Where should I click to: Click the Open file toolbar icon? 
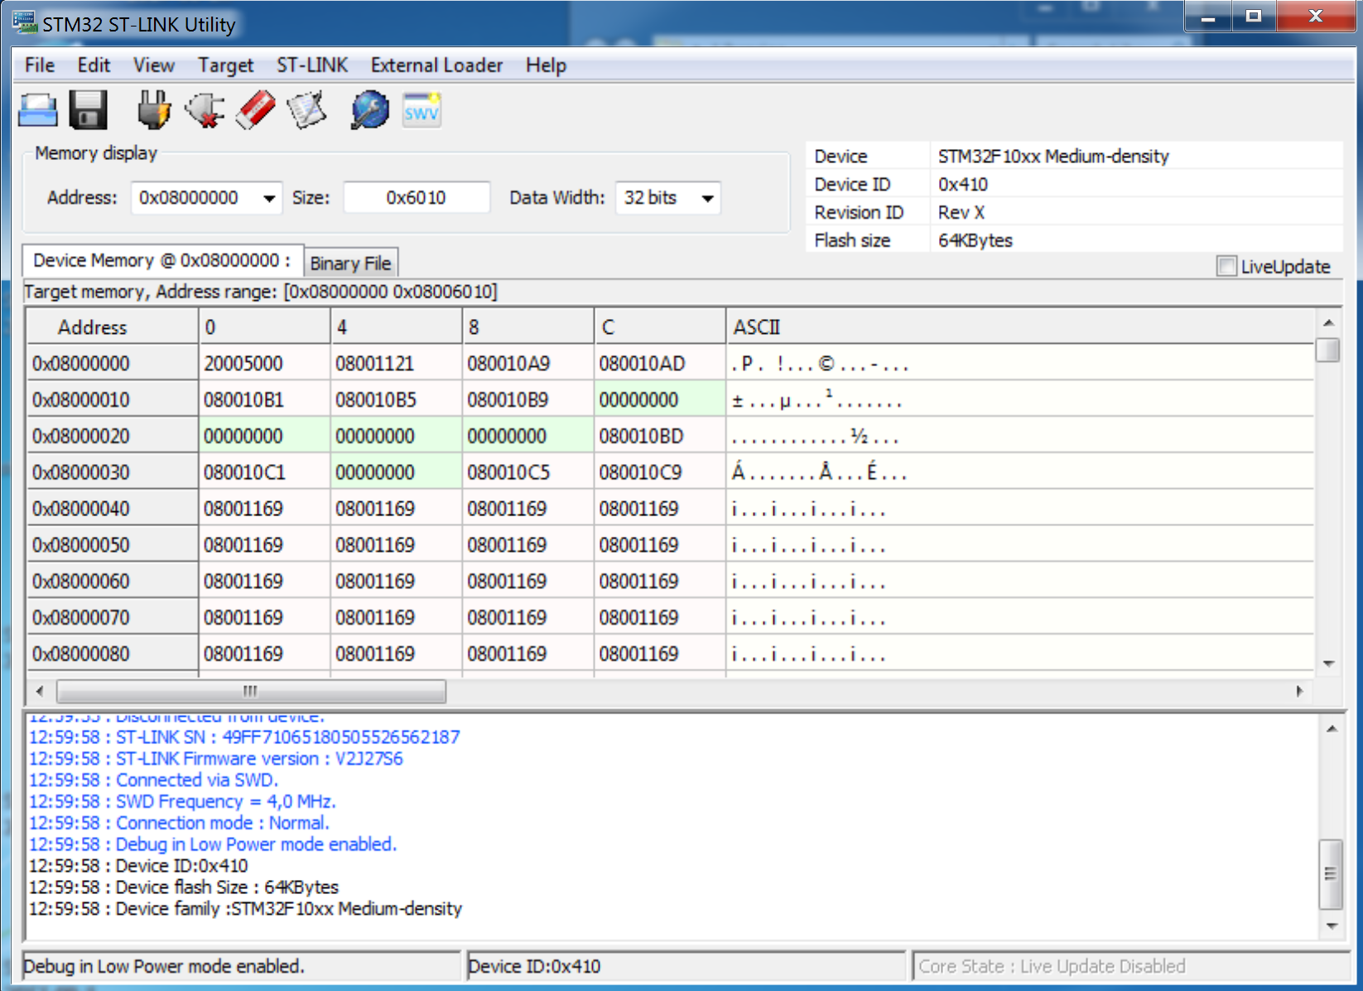[38, 110]
